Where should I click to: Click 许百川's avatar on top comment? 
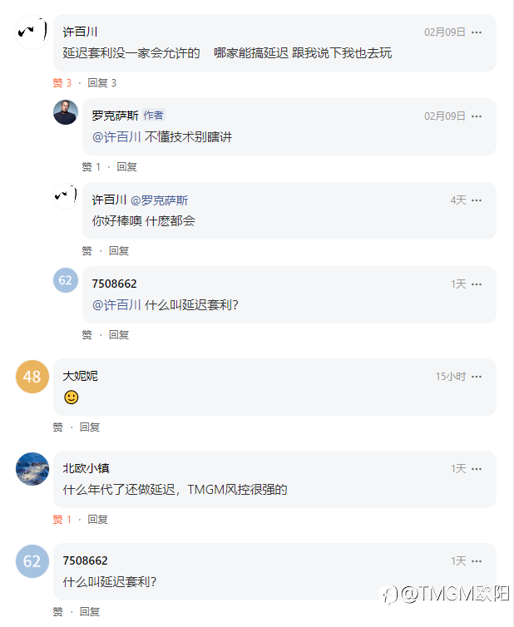tap(32, 32)
